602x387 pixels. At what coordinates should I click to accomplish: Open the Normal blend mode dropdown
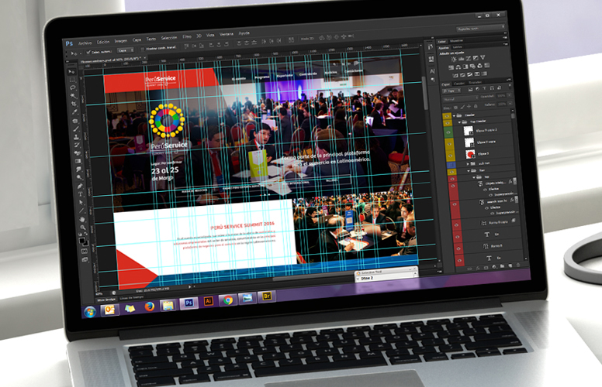click(460, 98)
